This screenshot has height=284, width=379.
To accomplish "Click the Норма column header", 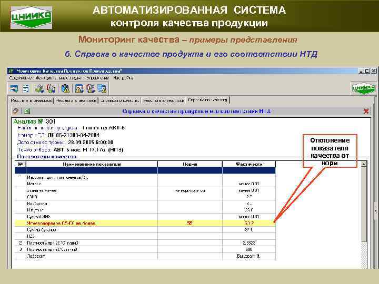I will tap(189, 164).
